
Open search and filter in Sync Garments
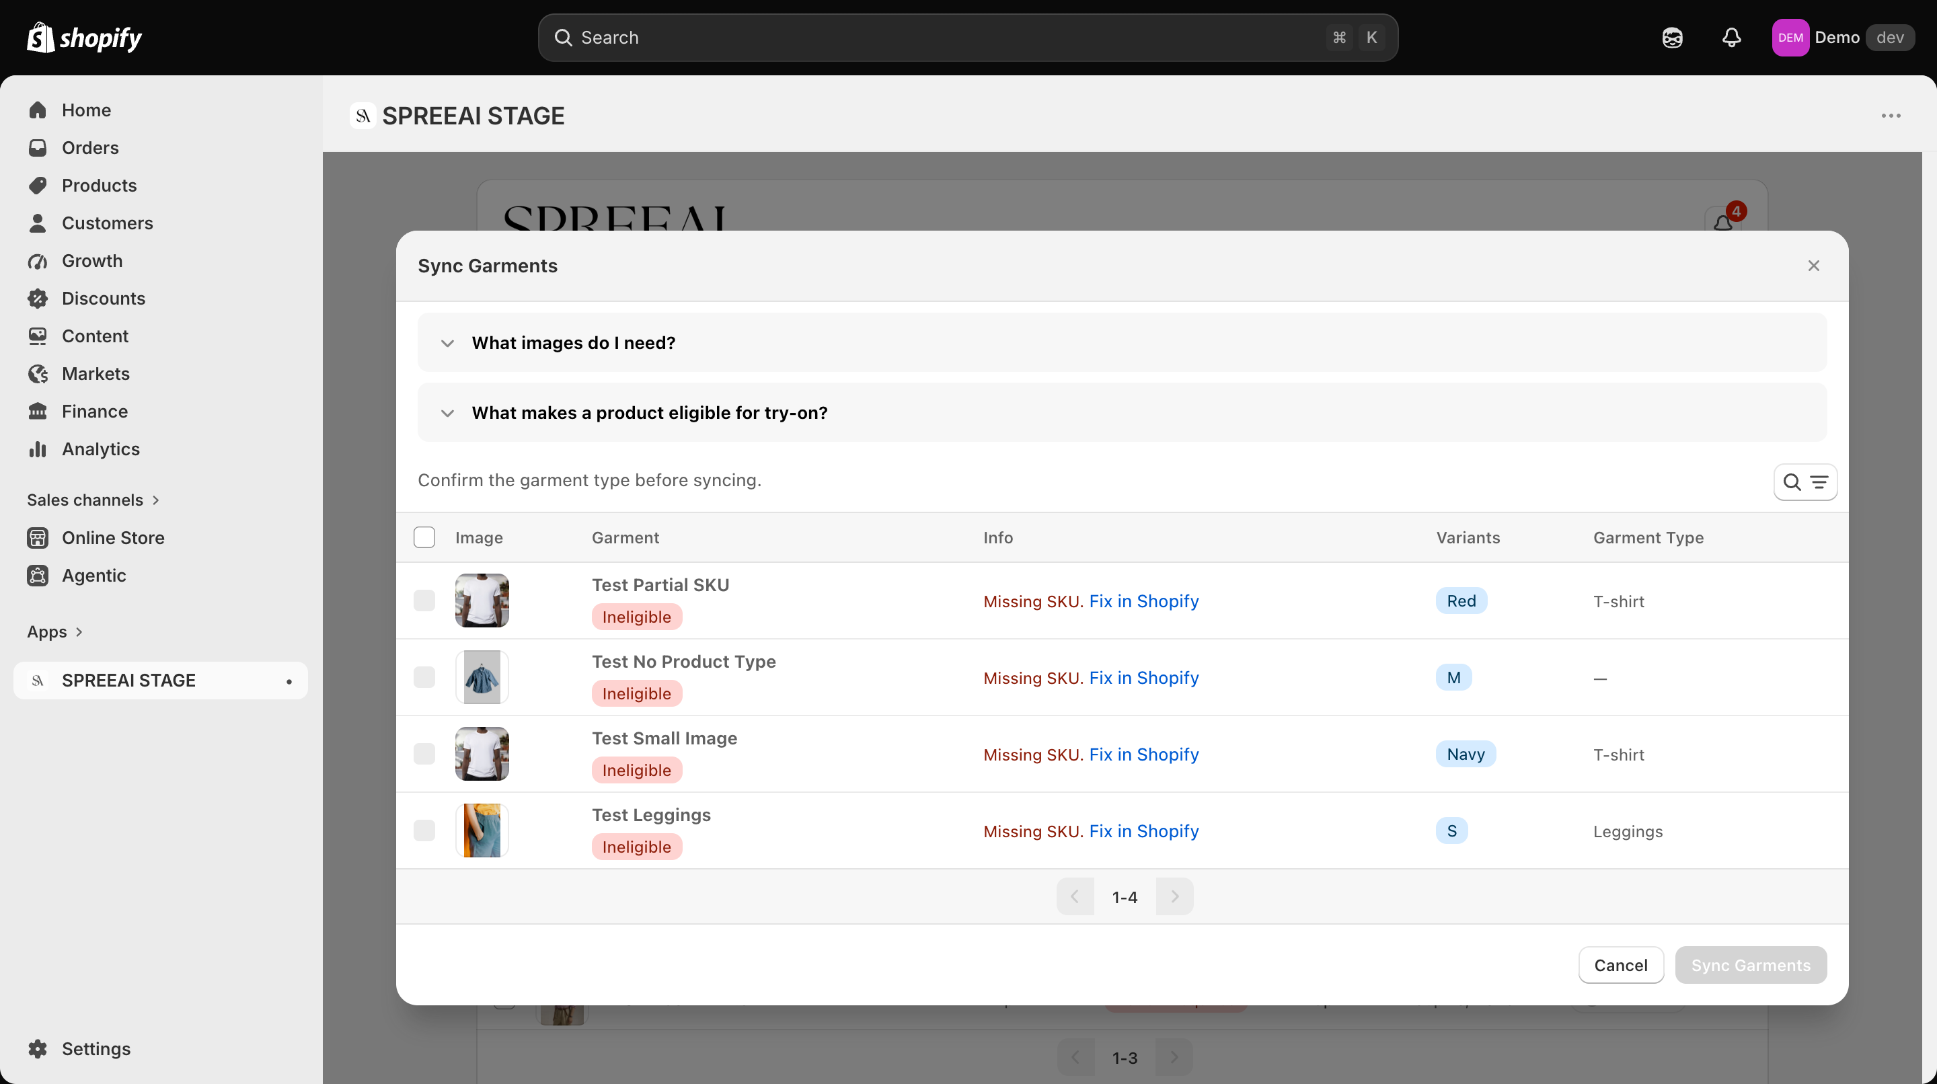[1805, 482]
